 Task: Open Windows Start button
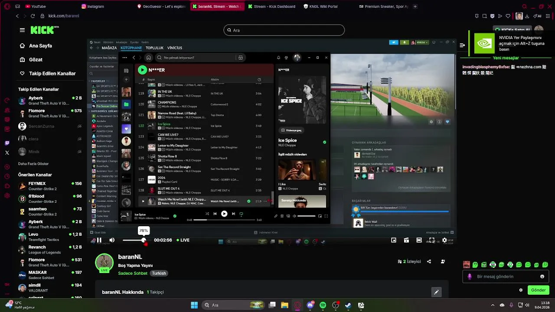(x=194, y=305)
